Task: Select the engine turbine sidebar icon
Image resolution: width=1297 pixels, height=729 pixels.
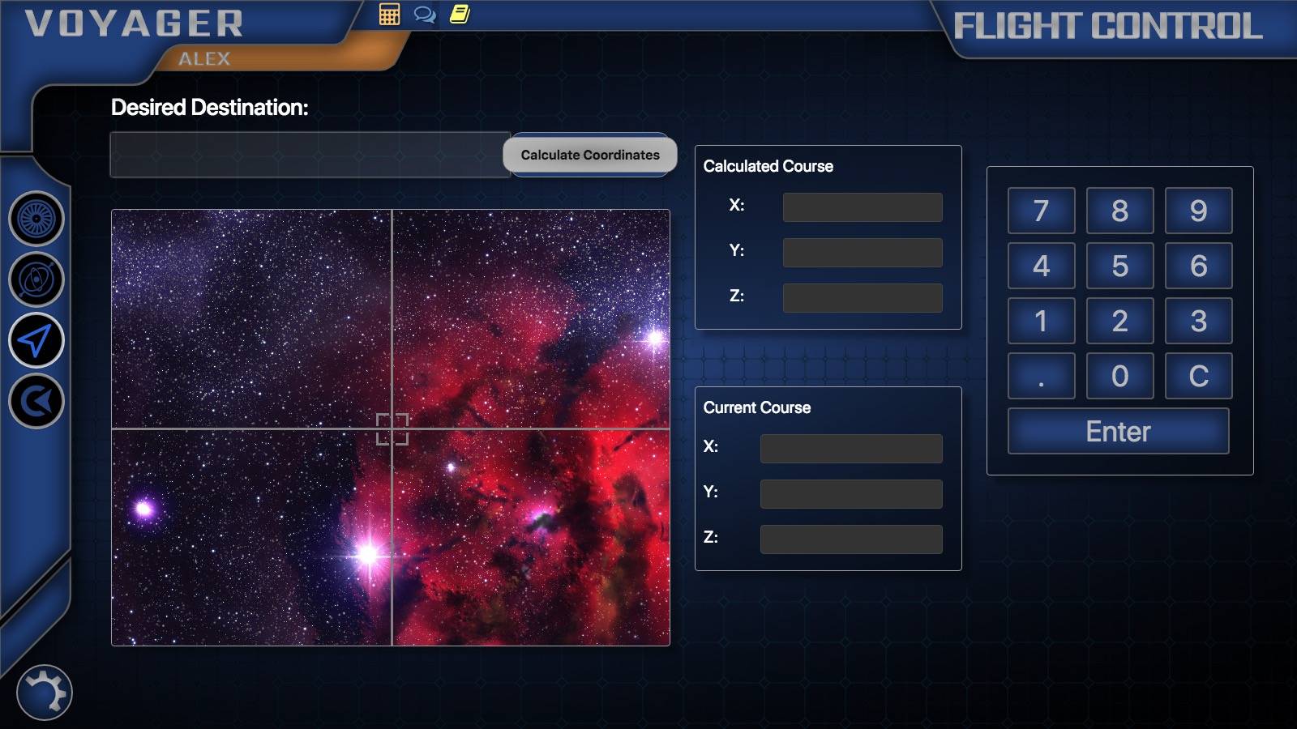Action: (x=36, y=219)
